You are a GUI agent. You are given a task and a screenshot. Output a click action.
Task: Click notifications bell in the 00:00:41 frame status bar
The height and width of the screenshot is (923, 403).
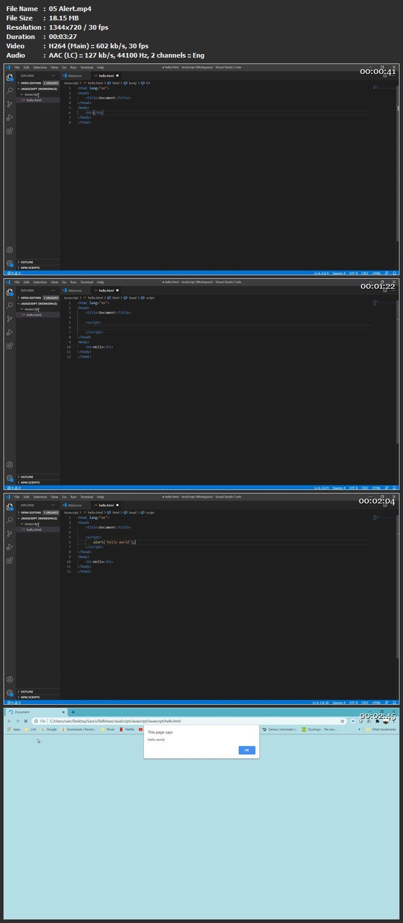coord(394,273)
